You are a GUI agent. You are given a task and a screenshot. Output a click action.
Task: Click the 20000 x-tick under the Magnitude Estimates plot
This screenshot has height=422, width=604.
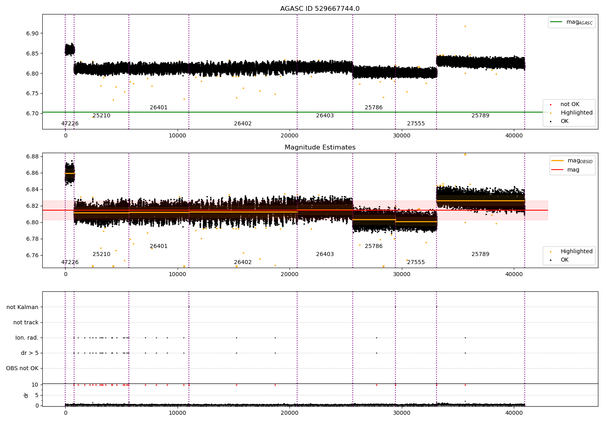click(x=290, y=274)
